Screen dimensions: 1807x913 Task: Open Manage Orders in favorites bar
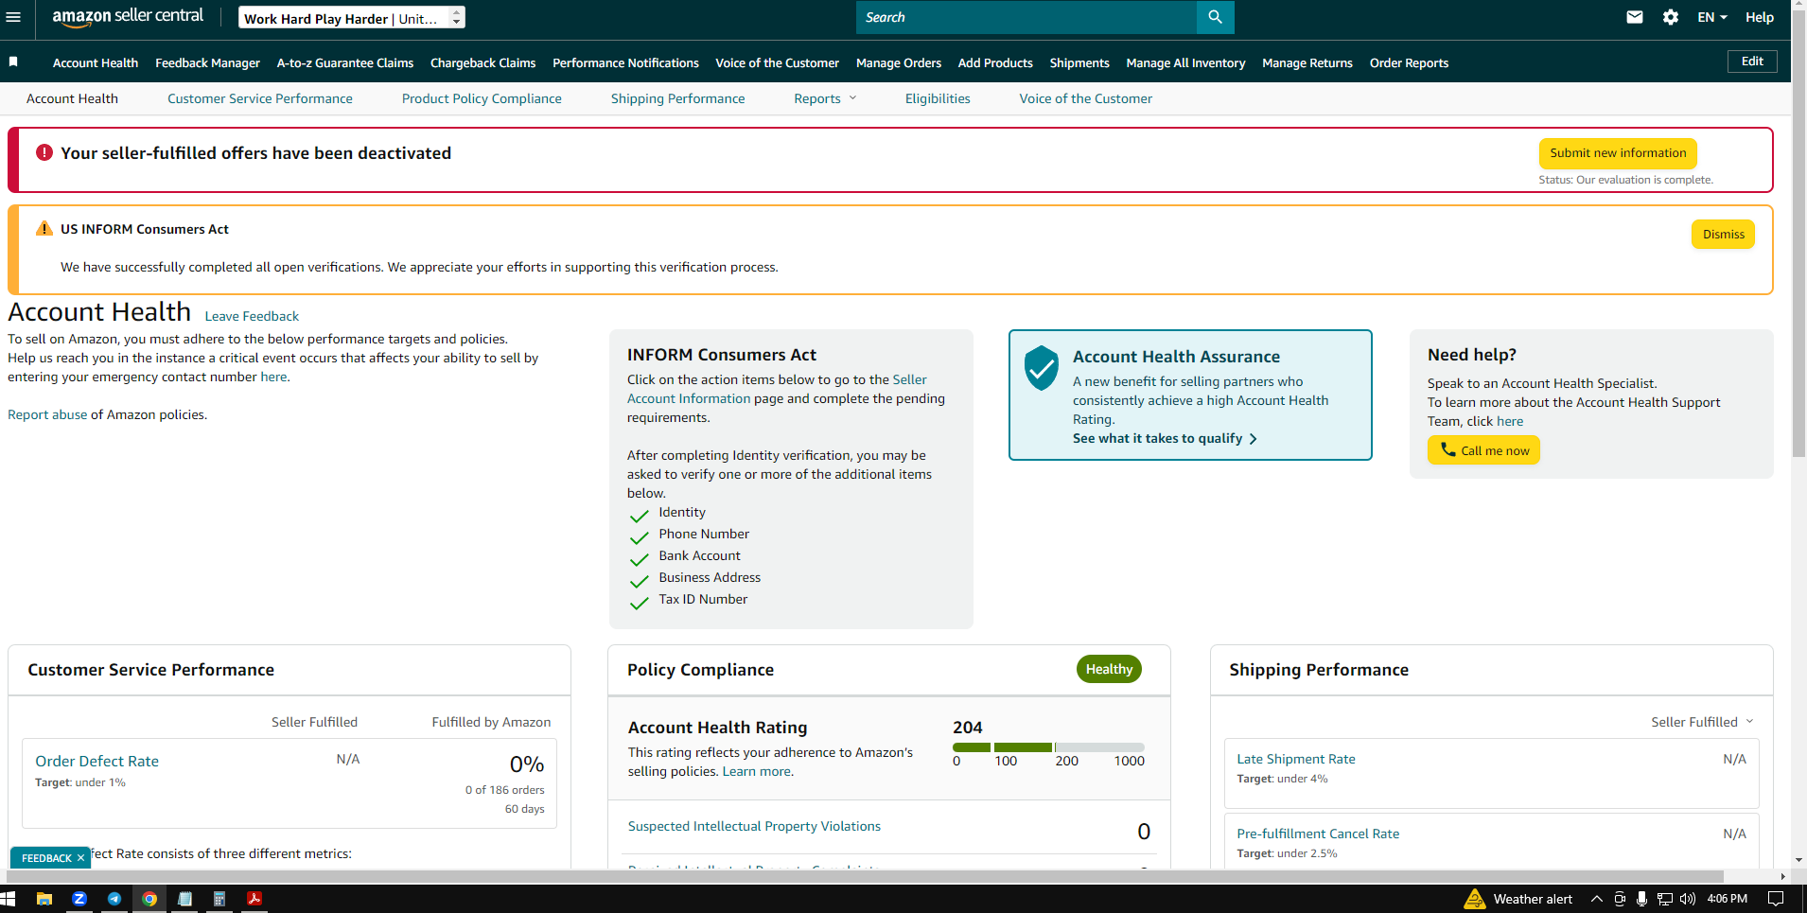click(x=899, y=62)
